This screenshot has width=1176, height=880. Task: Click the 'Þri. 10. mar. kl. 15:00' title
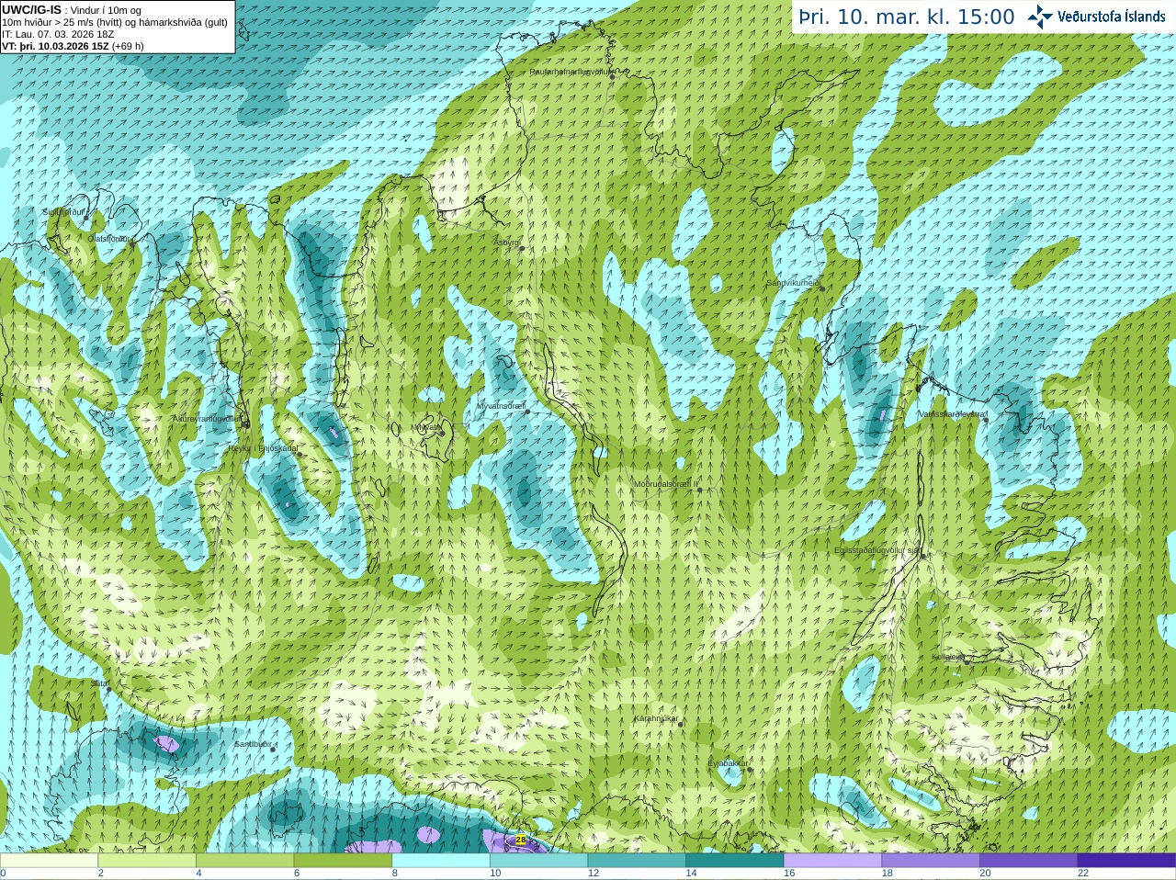click(907, 17)
